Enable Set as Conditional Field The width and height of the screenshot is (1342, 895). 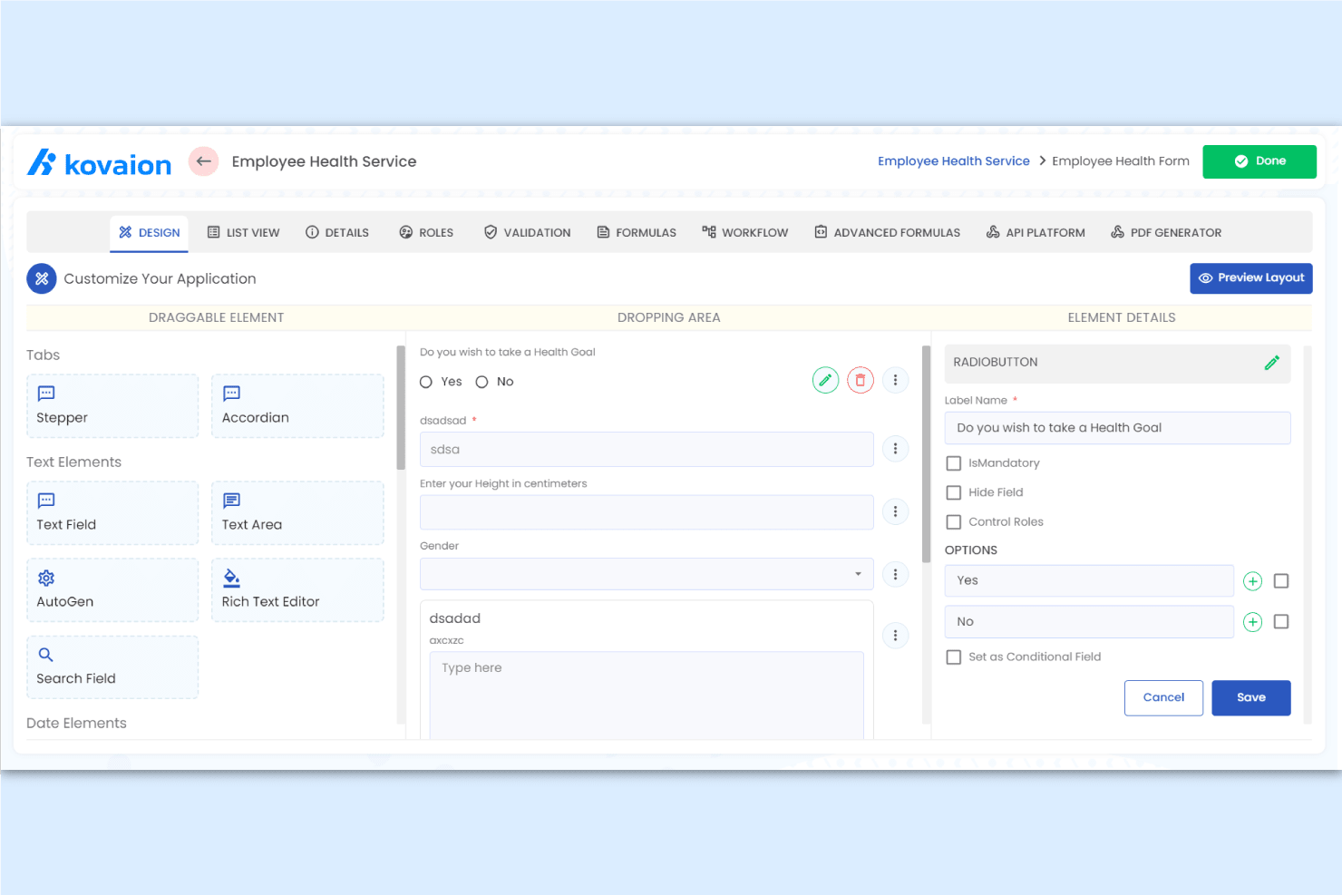[x=953, y=657]
